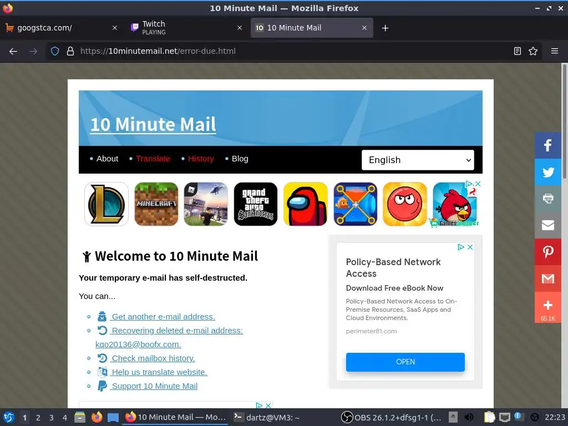The image size is (568, 426).
Task: Switch to workspace 2 in taskbar
Action: (x=38, y=418)
